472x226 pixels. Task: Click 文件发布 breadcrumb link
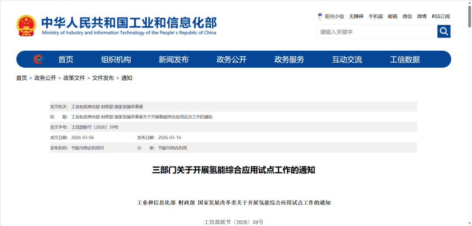(x=103, y=78)
